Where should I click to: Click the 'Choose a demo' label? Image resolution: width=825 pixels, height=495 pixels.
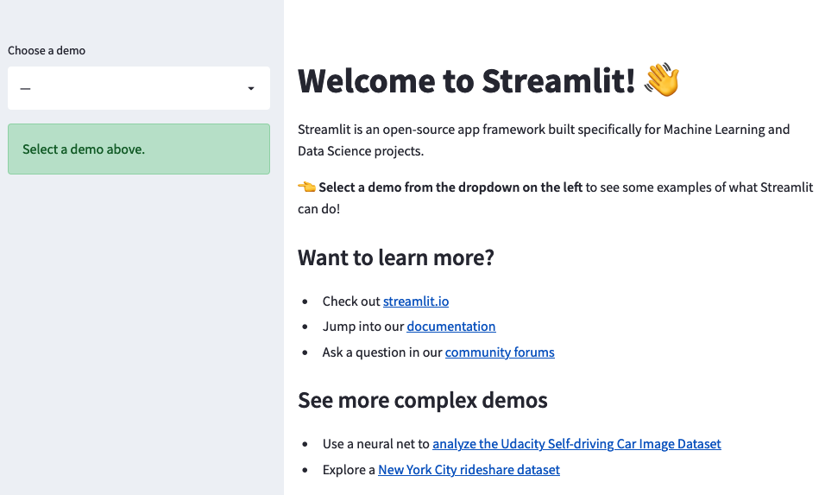47,51
